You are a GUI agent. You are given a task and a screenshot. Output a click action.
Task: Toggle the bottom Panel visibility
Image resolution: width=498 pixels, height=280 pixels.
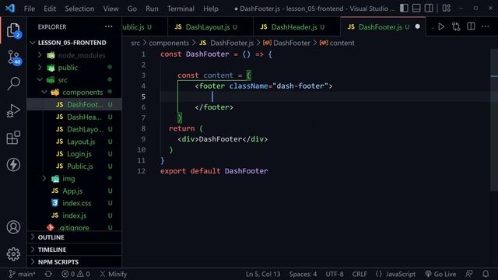point(416,9)
